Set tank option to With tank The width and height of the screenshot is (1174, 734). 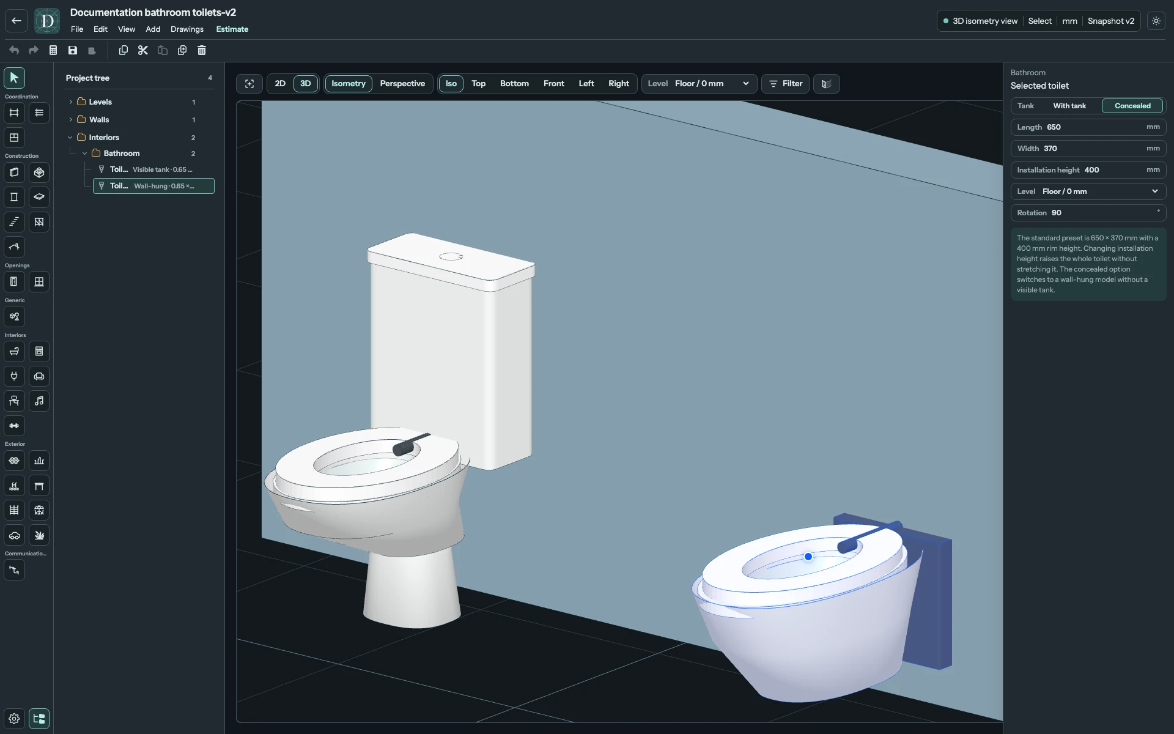point(1069,106)
